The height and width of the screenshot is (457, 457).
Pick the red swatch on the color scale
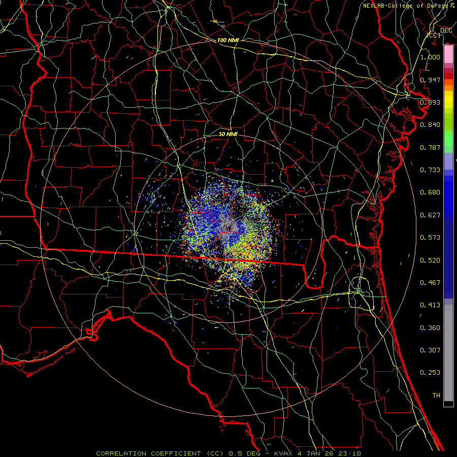(x=448, y=76)
